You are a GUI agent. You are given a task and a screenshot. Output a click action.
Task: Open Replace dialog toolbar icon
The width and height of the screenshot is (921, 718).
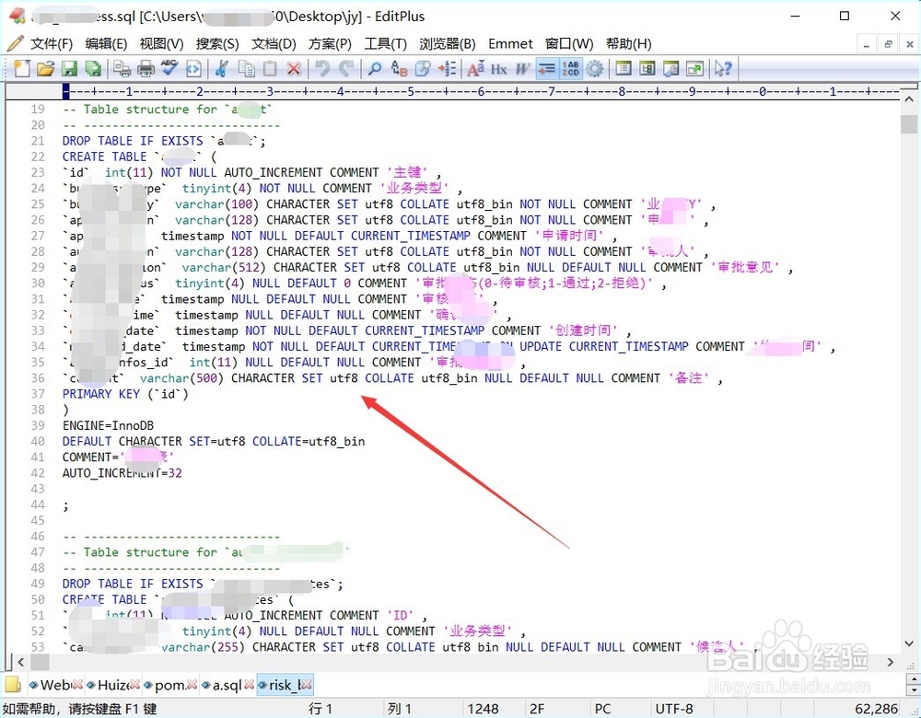tap(399, 69)
